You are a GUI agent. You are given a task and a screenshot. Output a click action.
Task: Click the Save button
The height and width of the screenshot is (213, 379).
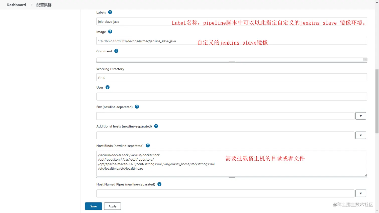(x=93, y=206)
